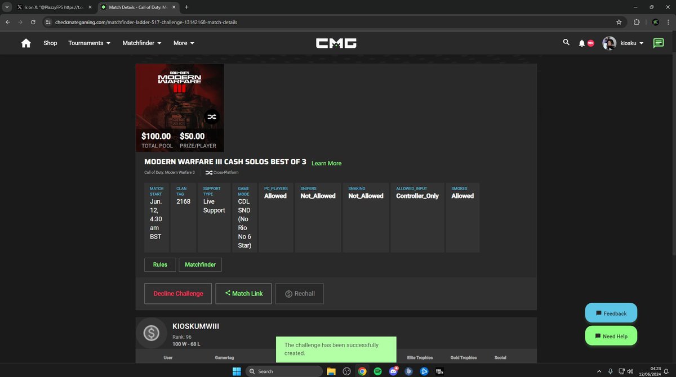Click the Need Help button
The height and width of the screenshot is (377, 676).
pos(611,336)
